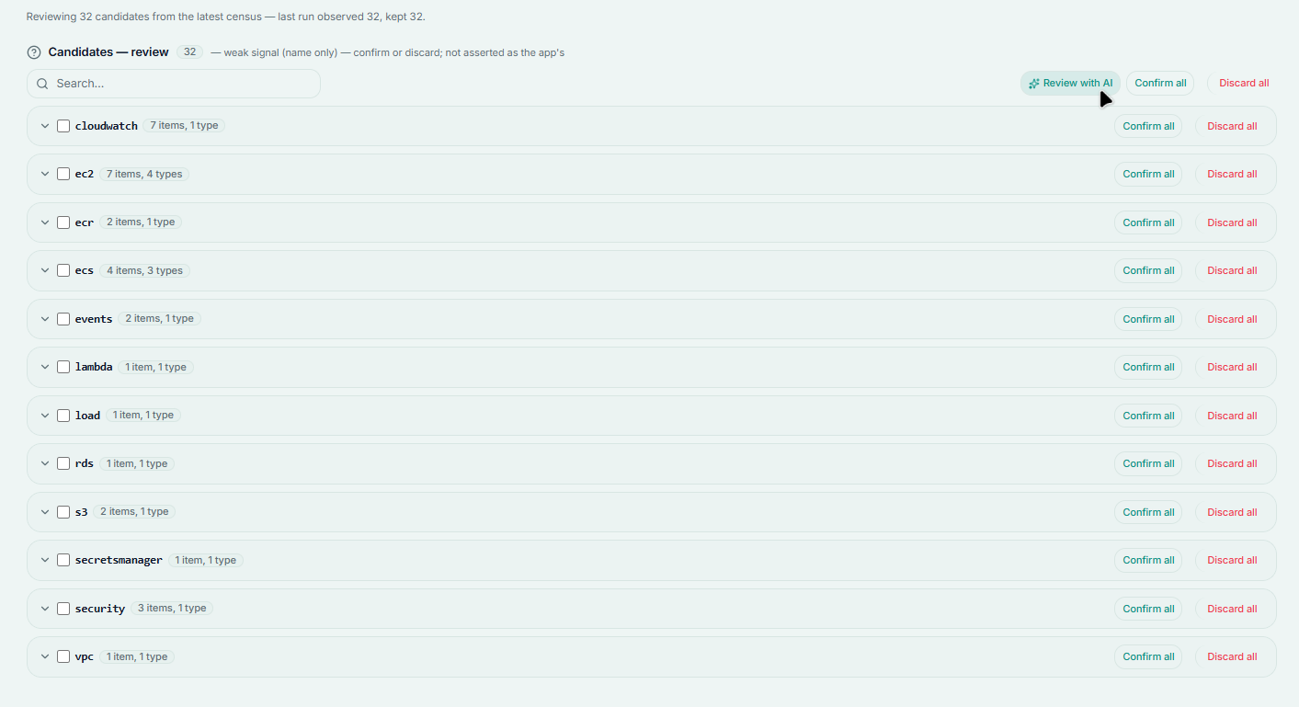The width and height of the screenshot is (1299, 707).
Task: Tick the cloudwatch checkbox
Action: 63,126
